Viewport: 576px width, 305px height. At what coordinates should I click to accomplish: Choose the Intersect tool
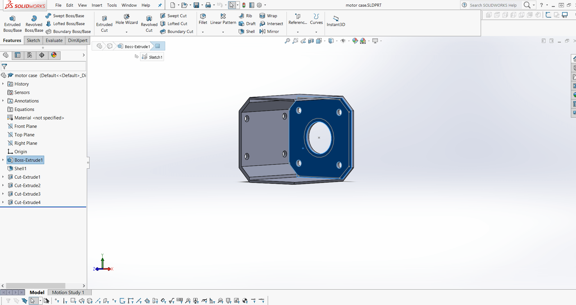coord(271,24)
